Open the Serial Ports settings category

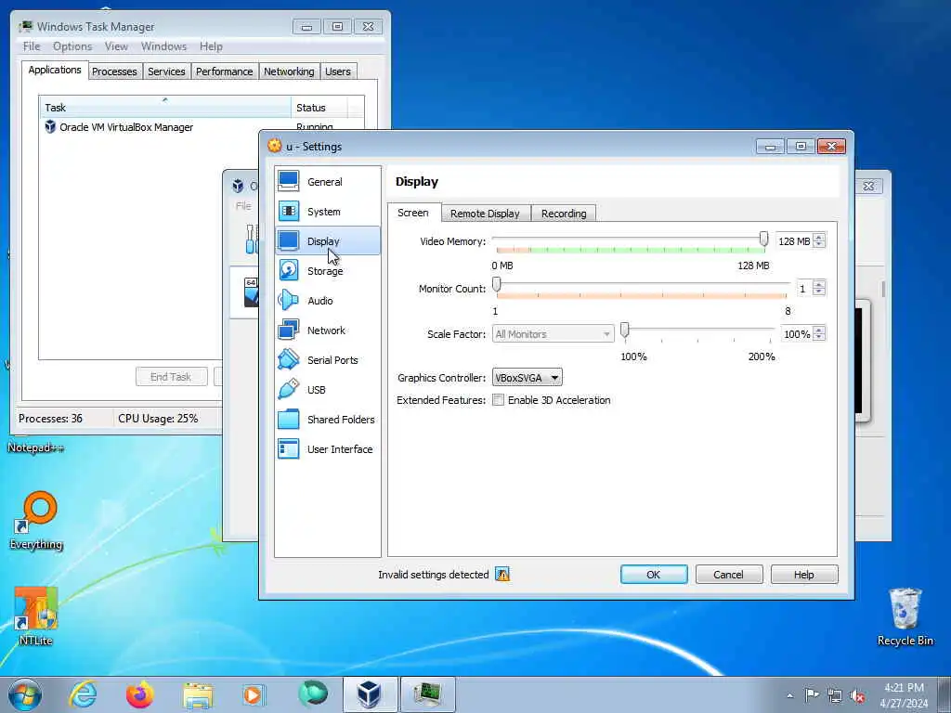pyautogui.click(x=328, y=359)
